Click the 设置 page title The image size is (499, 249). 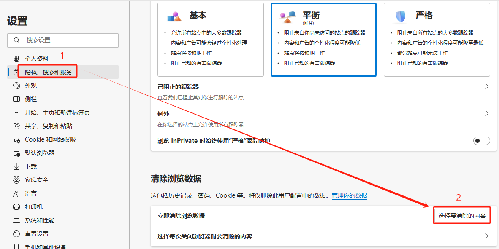coord(17,21)
